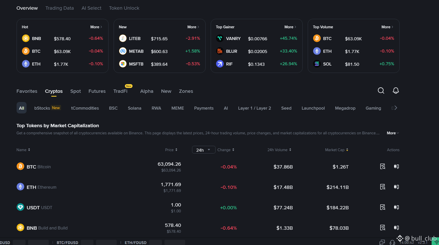Click the Bitcoin logo in the table row

(20, 166)
